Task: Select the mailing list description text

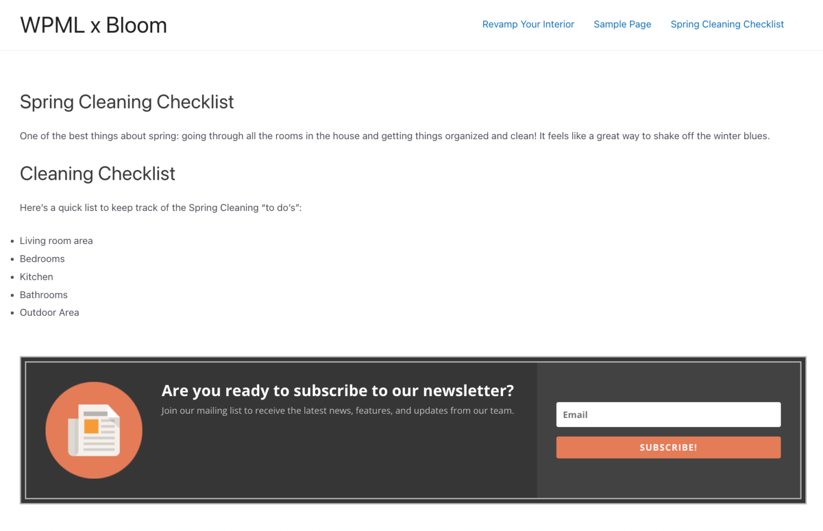Action: [x=337, y=411]
